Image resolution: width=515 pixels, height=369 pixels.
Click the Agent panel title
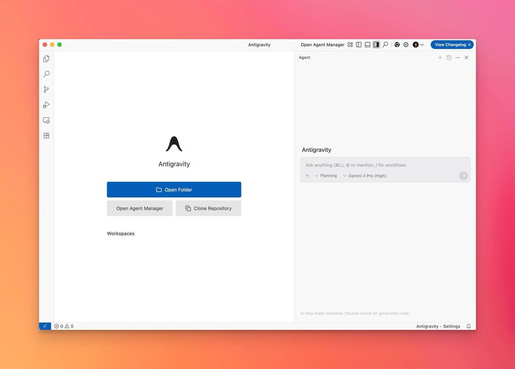[x=304, y=58]
